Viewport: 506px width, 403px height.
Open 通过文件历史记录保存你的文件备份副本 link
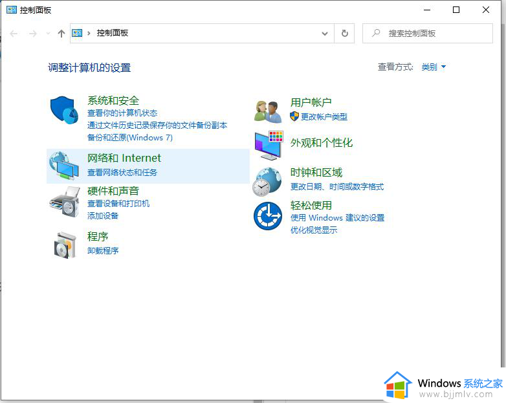[157, 125]
